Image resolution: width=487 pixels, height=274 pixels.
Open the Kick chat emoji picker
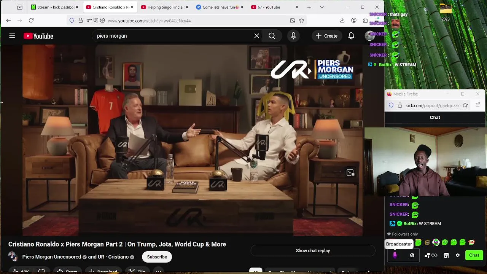pyautogui.click(x=412, y=255)
